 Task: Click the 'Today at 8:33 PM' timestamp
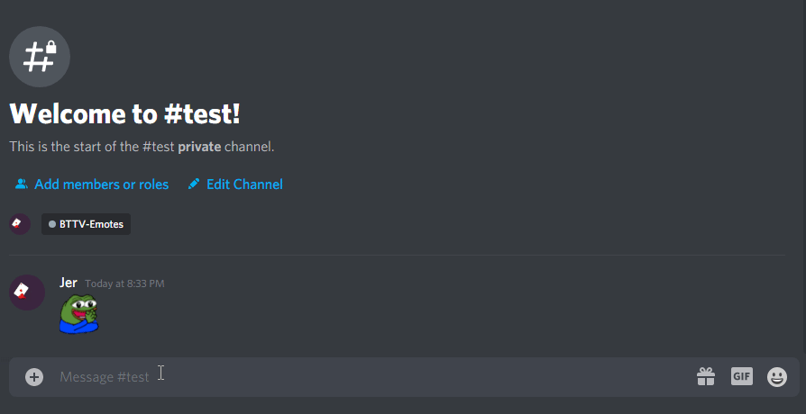point(124,283)
